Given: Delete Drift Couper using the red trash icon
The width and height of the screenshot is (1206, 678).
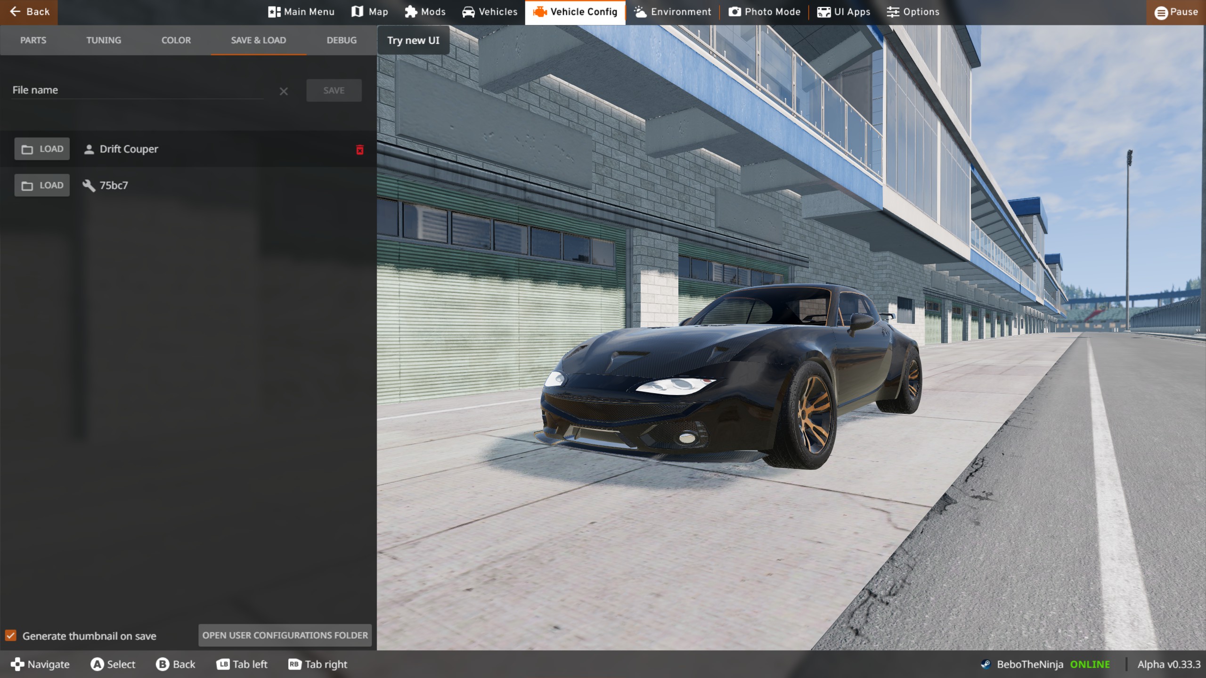Looking at the screenshot, I should click(360, 150).
